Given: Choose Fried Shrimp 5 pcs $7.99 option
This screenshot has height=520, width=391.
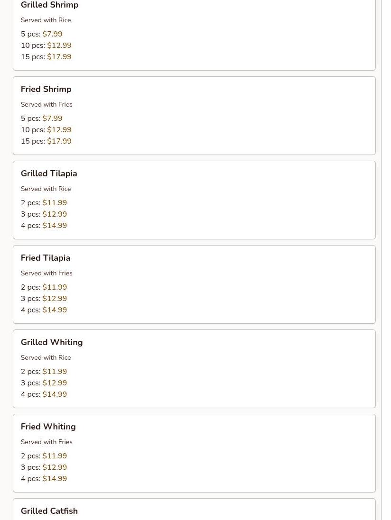Looking at the screenshot, I should pyautogui.click(x=41, y=119).
